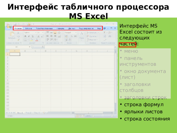Click the Copy icon in clipboard group
Viewport: 177px width, 133px height.
coord(18,36)
